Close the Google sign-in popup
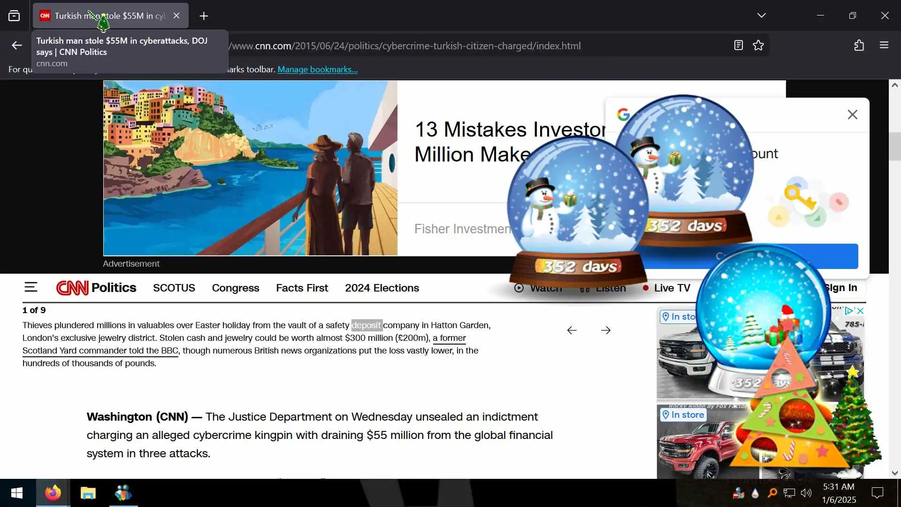Image resolution: width=901 pixels, height=507 pixels. [x=852, y=115]
